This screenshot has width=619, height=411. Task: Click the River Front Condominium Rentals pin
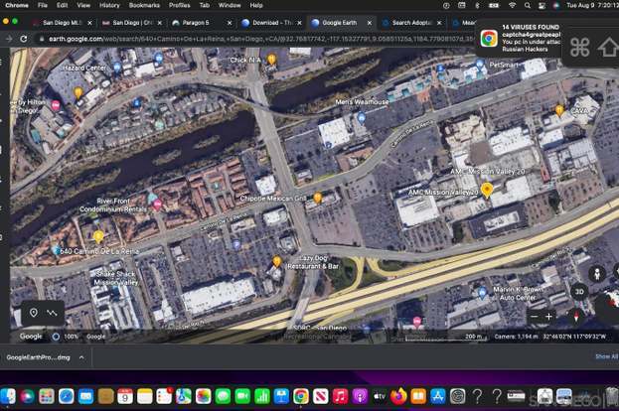[x=158, y=205]
